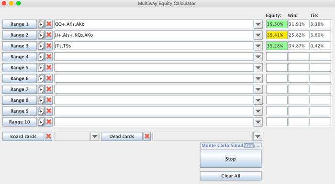This screenshot has height=184, width=335.
Task: Focus the empty Range 5 text field
Action: pyautogui.click(x=154, y=68)
